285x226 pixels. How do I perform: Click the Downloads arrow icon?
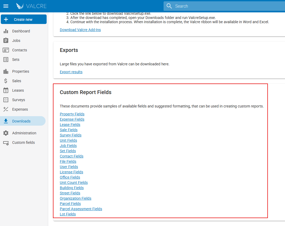pos(6,121)
